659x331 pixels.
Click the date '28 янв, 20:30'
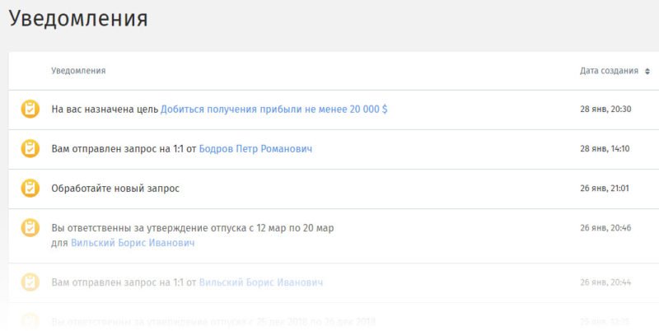coord(605,110)
